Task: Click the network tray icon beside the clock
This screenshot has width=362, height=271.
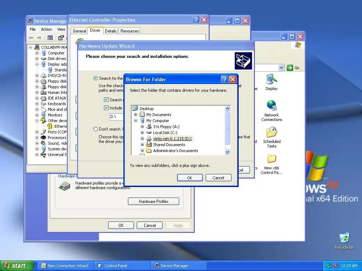Action: tap(329, 266)
